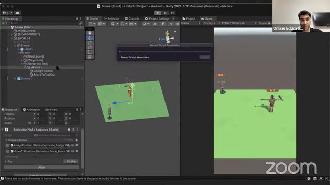Select the Move tool in Scene overlay
This screenshot has height=185, width=330.
(x=90, y=38)
